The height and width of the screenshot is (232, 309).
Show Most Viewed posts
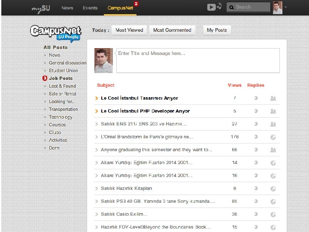(x=129, y=30)
